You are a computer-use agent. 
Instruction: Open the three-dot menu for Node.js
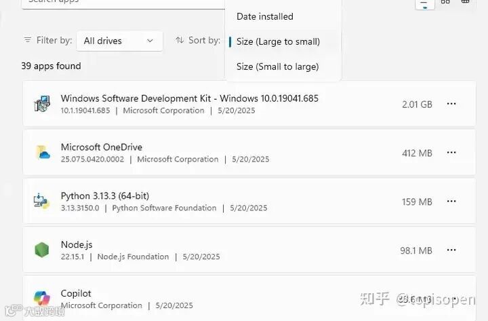pyautogui.click(x=451, y=250)
